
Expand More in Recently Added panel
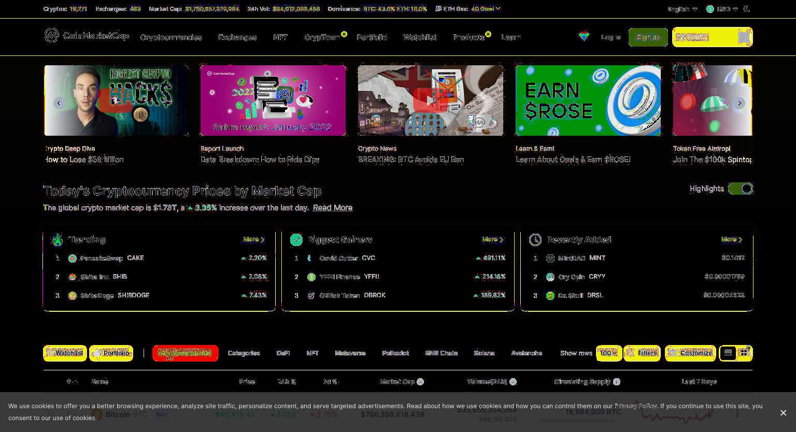point(732,239)
